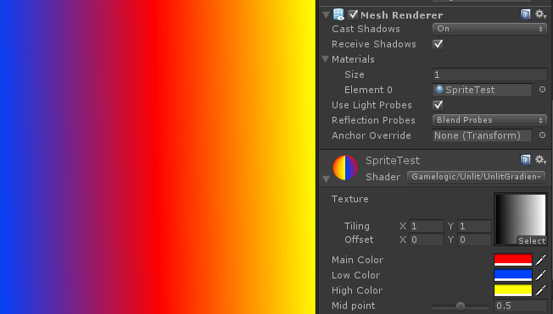Pick High Color with eyedropper
This screenshot has width=553, height=314.
click(540, 290)
